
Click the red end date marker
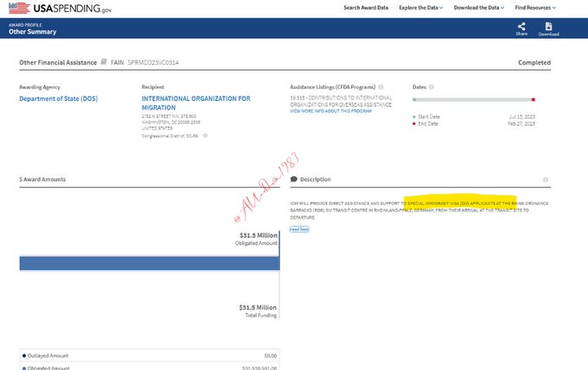point(534,99)
